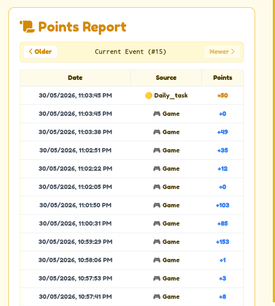Screen dimensions: 275x306
Task: Click the gamepad icon in the 10:59:29 PM row
Action: [157, 242]
